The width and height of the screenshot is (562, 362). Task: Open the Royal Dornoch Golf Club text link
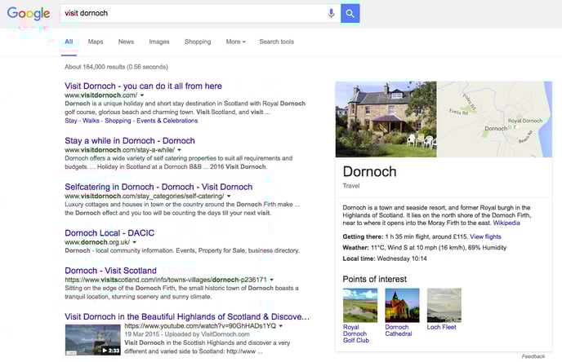[355, 333]
